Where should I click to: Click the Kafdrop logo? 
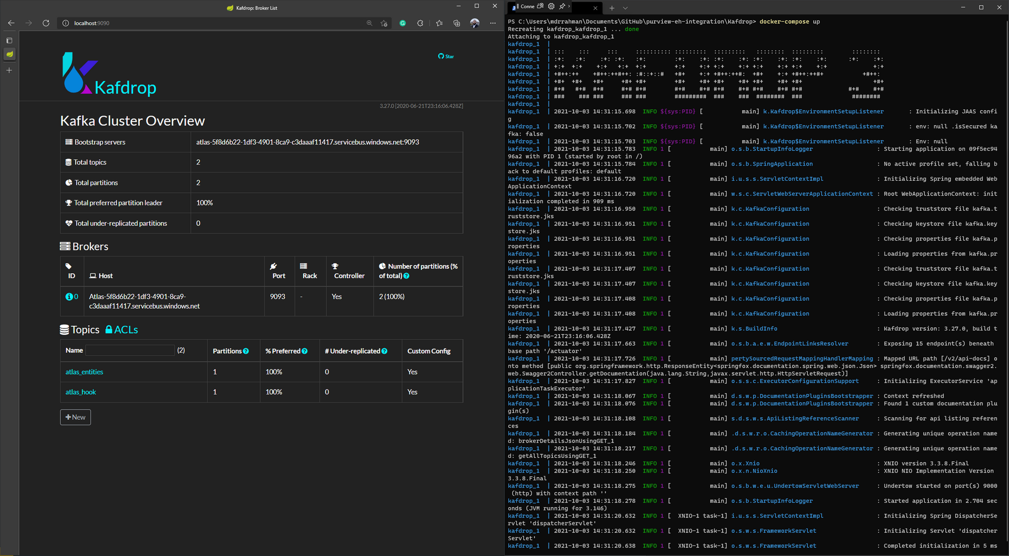pyautogui.click(x=109, y=74)
